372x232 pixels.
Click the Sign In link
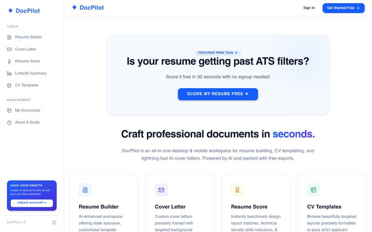coord(309,8)
